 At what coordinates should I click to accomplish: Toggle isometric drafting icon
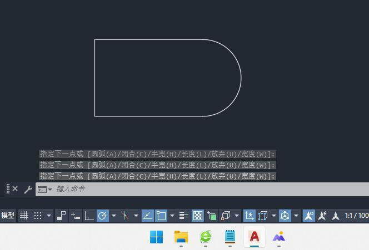tap(124, 216)
